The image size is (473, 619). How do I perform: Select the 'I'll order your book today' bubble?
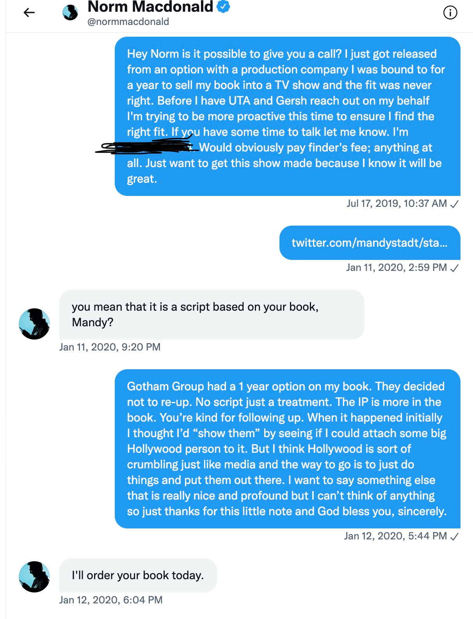pos(138,575)
